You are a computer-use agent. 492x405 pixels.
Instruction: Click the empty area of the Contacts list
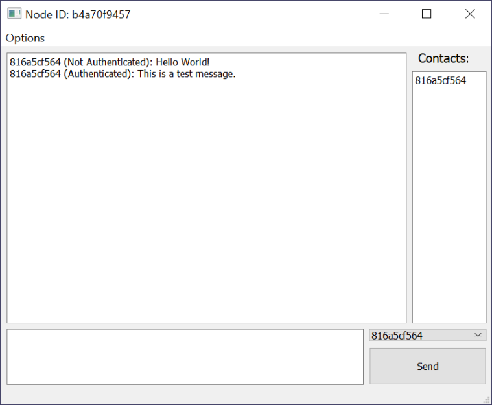pyautogui.click(x=449, y=207)
